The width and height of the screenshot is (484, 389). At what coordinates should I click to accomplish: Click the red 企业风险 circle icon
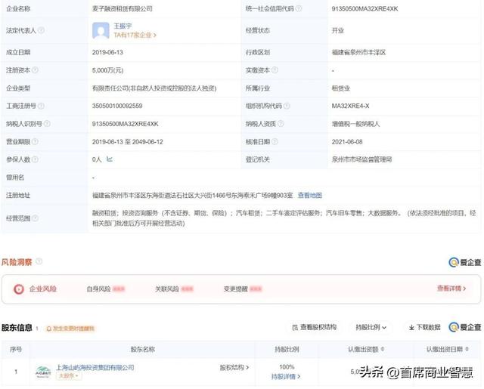(x=19, y=289)
